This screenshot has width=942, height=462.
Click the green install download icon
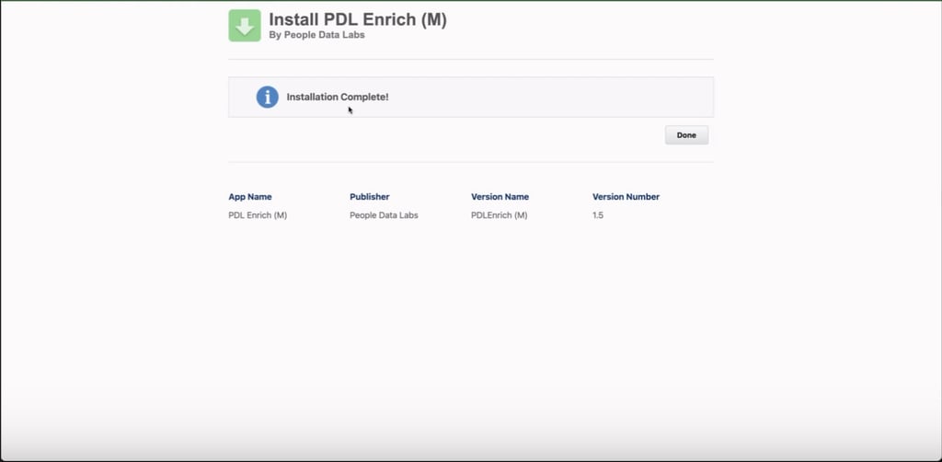click(x=245, y=26)
